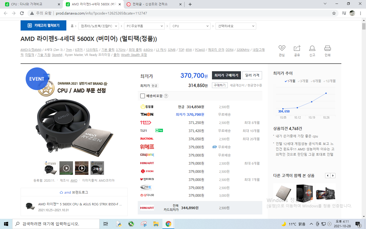Image resolution: width=366 pixels, height=229 pixels.
Task: Open the TMON seller logo
Action: click(x=147, y=114)
